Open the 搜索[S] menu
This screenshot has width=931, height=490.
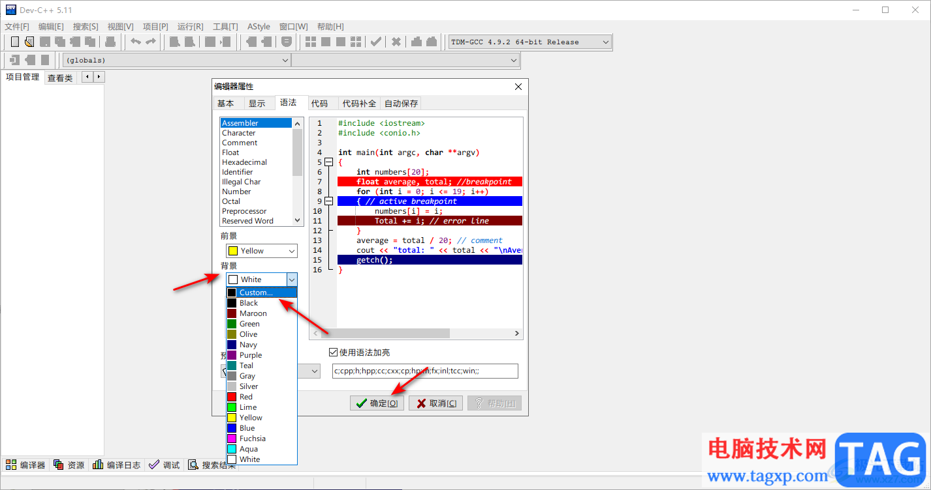click(x=86, y=27)
